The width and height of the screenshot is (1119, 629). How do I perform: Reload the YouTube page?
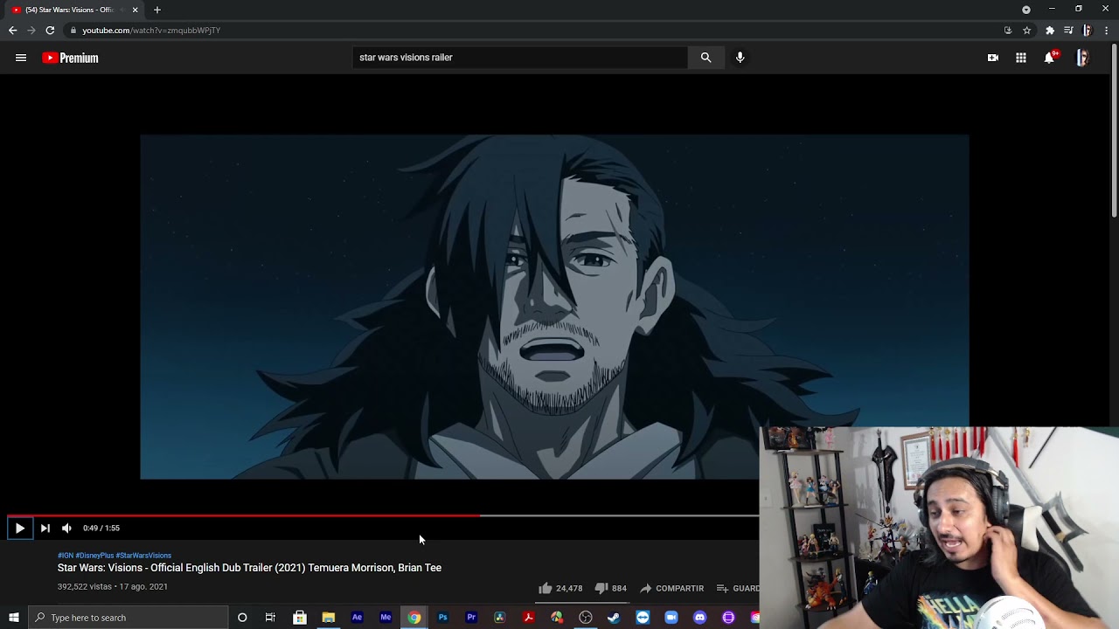click(x=50, y=30)
